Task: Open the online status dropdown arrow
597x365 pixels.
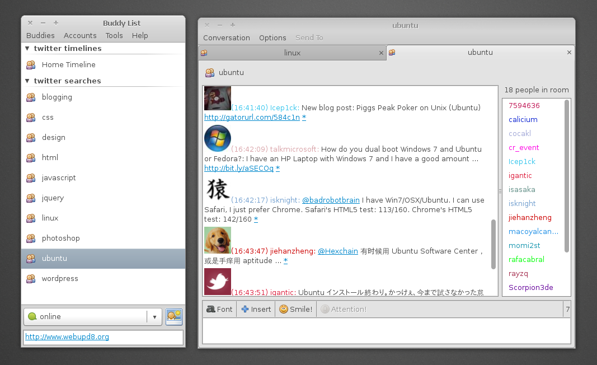Action: click(154, 317)
